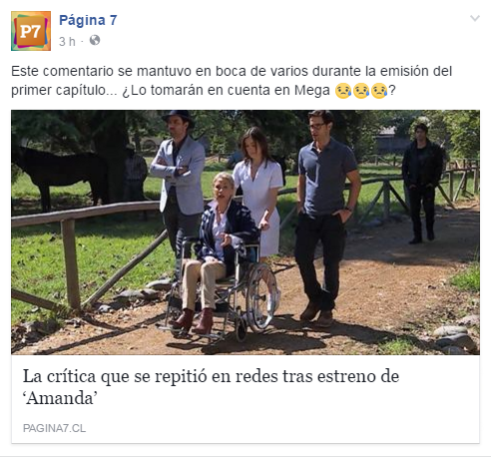Click the globe public privacy icon
Image resolution: width=491 pixels, height=457 pixels.
(95, 40)
